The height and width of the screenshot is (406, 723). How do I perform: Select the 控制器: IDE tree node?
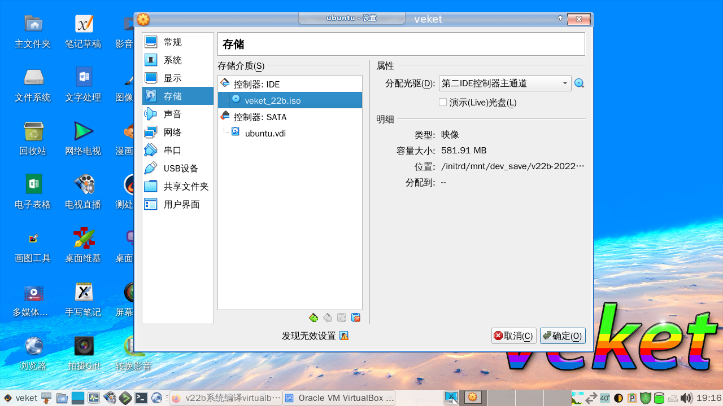(290, 84)
